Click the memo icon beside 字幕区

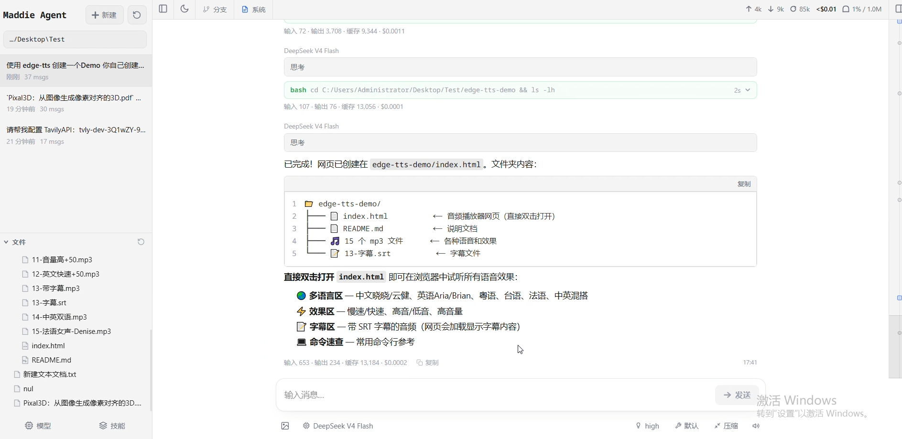pyautogui.click(x=301, y=327)
